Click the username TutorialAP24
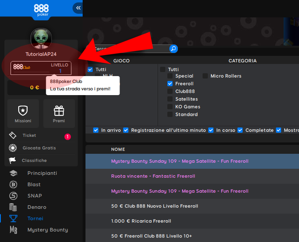 coord(41,54)
